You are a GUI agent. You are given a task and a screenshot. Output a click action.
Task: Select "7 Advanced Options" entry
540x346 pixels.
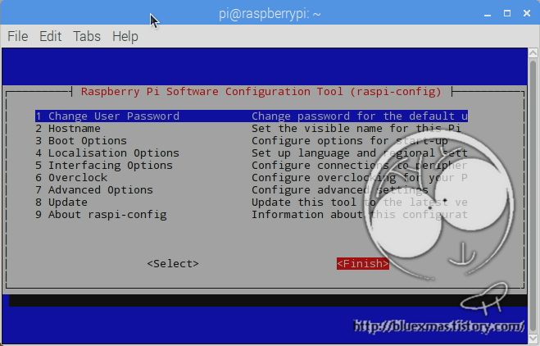94,190
